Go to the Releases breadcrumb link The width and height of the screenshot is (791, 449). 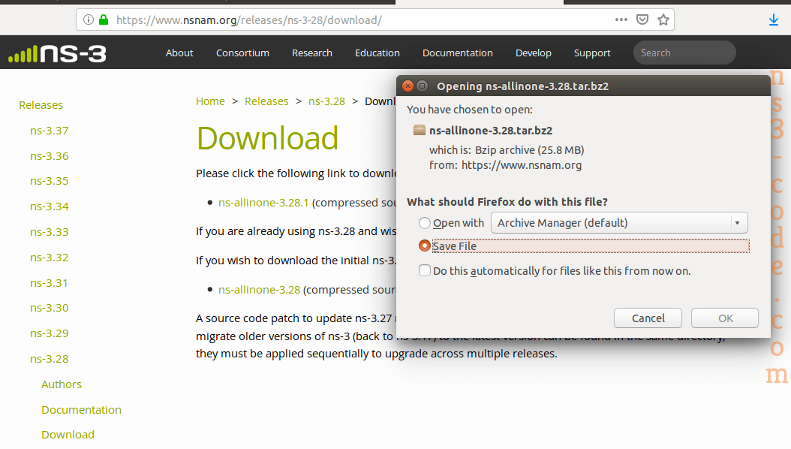coord(266,101)
